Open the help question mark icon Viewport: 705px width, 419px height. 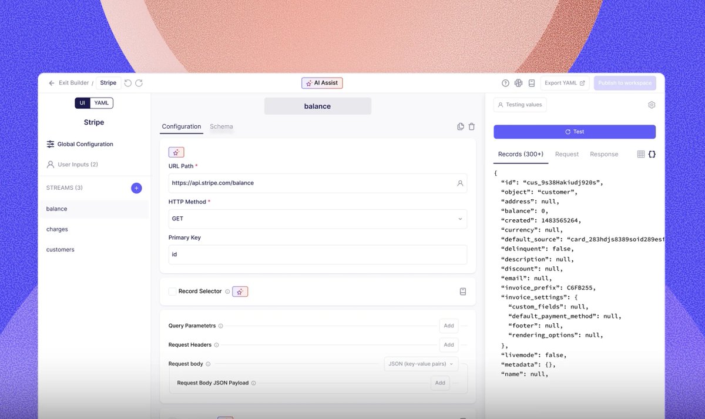[x=505, y=83]
